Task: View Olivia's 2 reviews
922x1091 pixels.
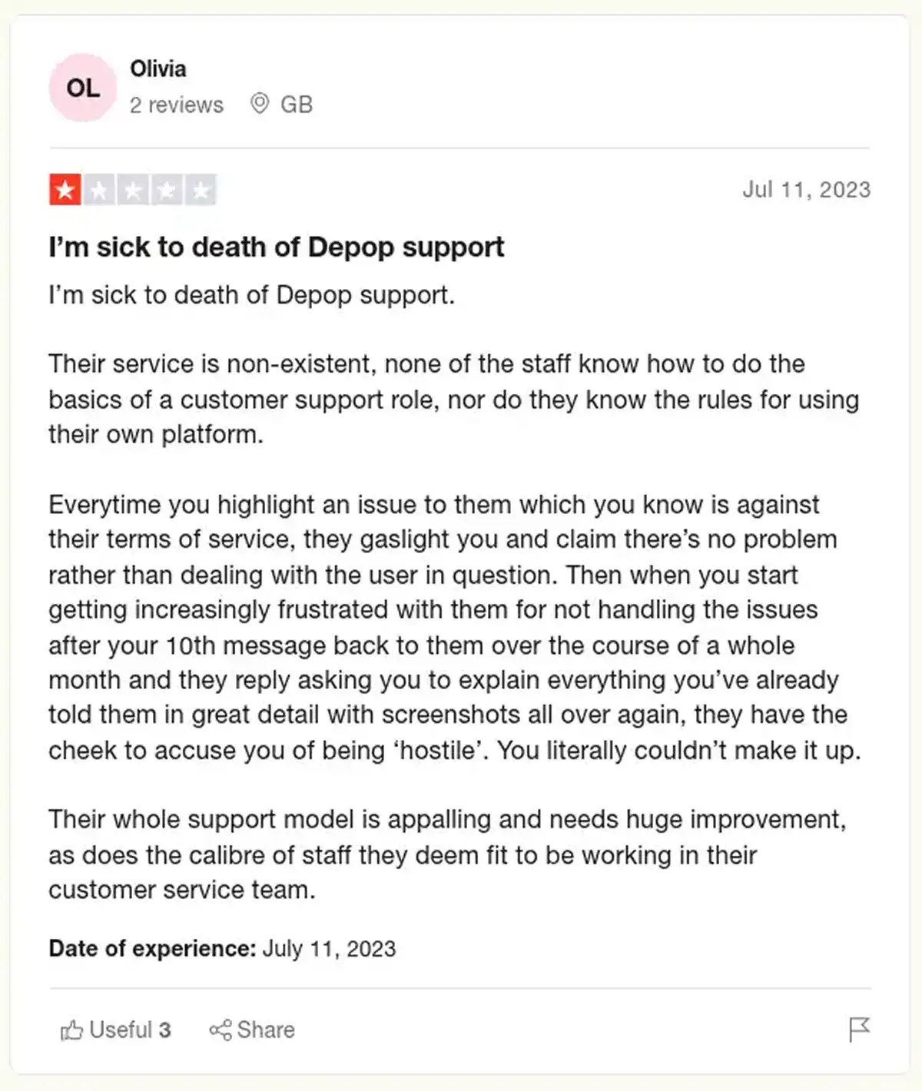Action: (175, 104)
